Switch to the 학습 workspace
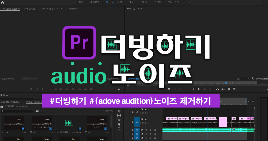Viewport: 268px width, 141px height. click(x=81, y=2)
